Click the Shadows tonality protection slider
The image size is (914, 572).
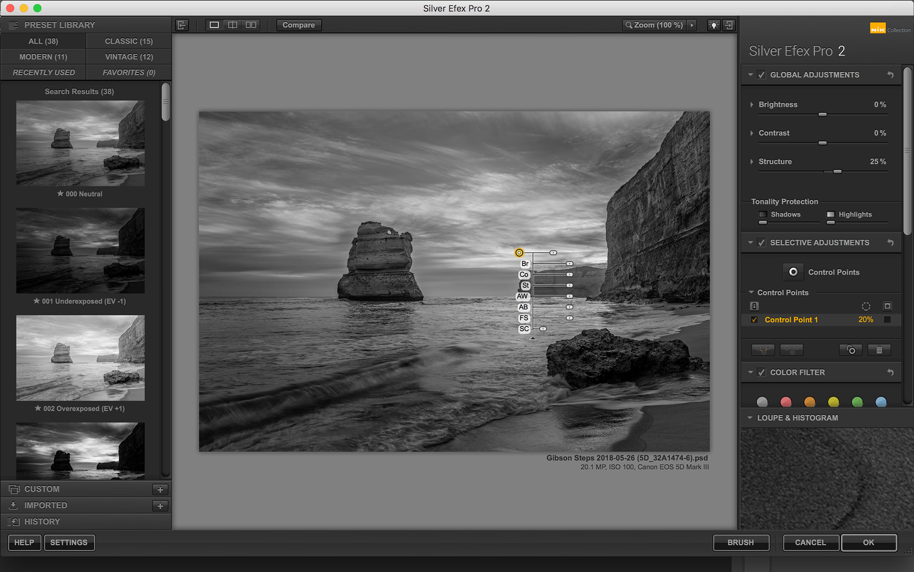tap(763, 223)
